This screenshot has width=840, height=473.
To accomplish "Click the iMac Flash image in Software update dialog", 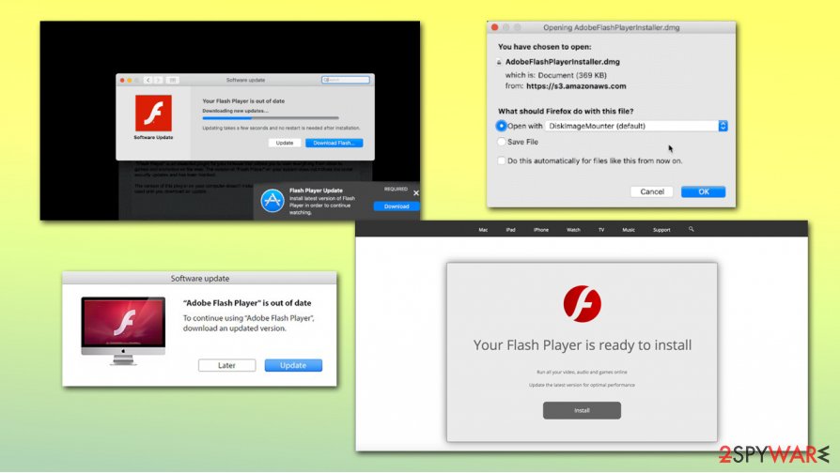I will pos(123,331).
